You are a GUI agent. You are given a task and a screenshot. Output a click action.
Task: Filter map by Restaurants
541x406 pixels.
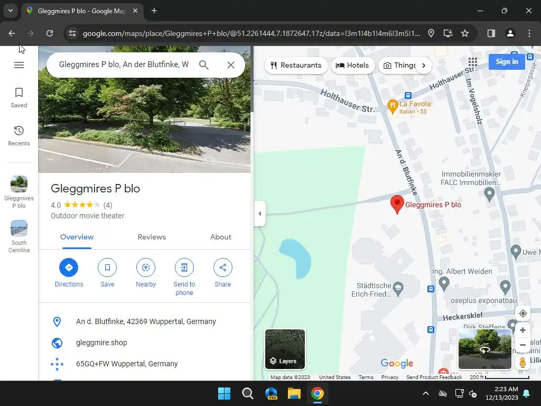(x=296, y=65)
